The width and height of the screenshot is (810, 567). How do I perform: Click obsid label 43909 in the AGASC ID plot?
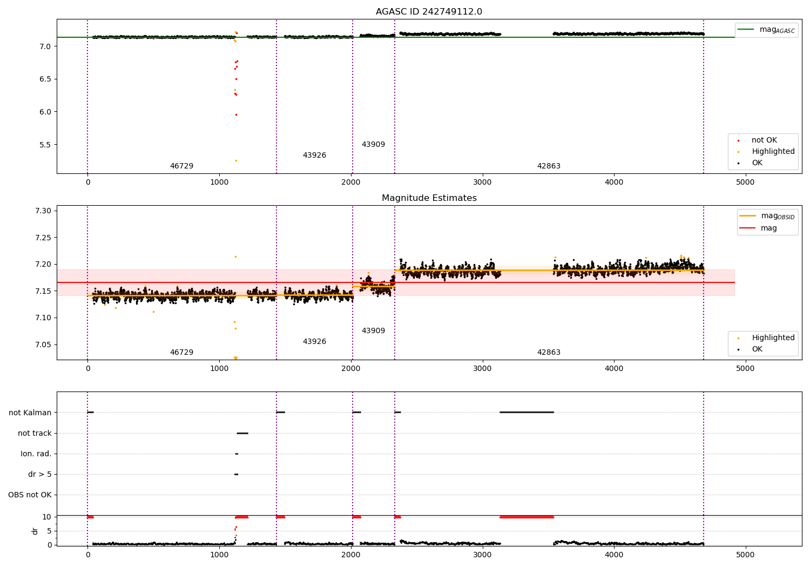373,145
